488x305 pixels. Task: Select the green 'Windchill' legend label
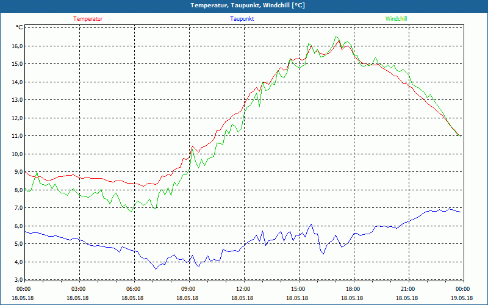(396, 19)
